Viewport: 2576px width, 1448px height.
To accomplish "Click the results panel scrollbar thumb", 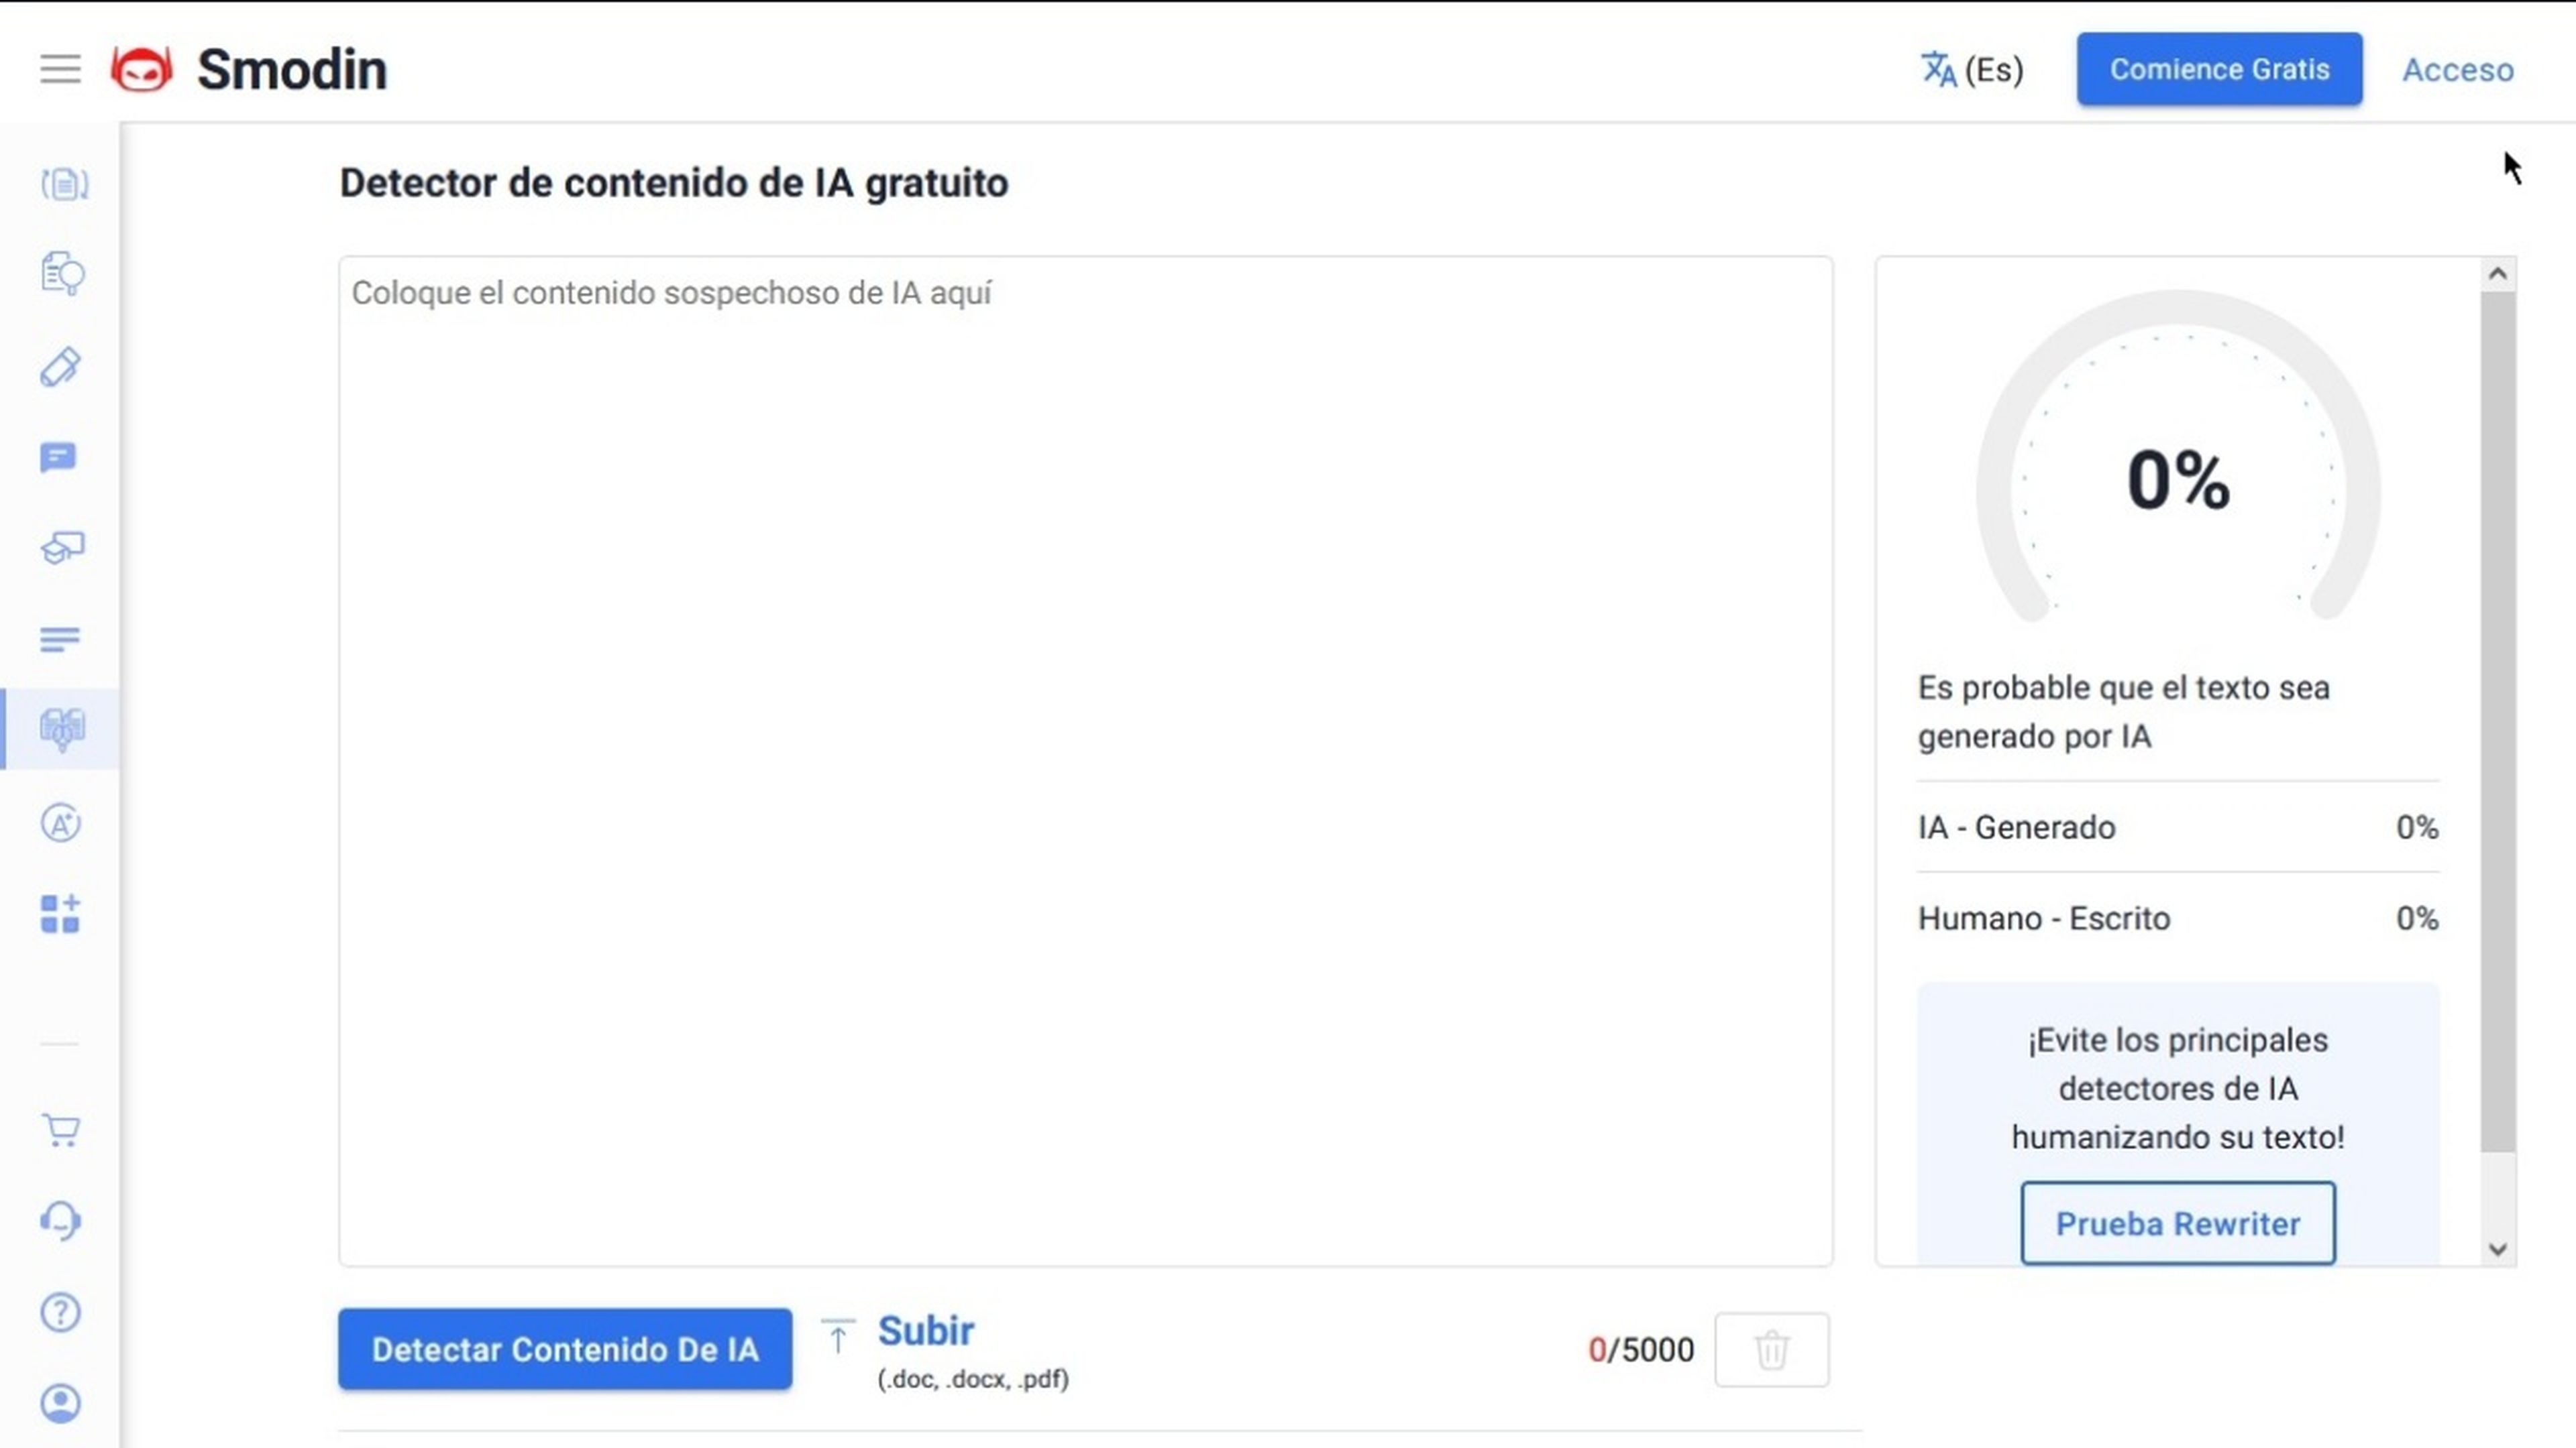I will point(2498,721).
